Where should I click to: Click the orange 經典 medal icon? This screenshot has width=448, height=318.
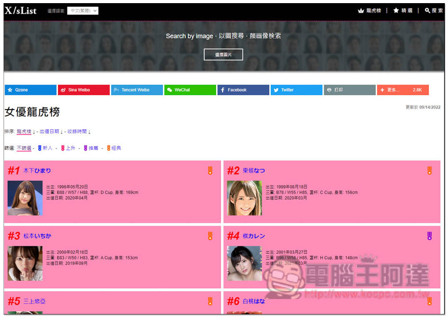coord(108,148)
